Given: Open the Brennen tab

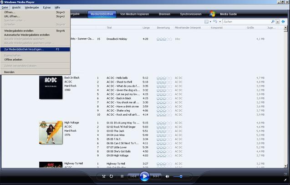Looking at the screenshot, I should (164, 14).
